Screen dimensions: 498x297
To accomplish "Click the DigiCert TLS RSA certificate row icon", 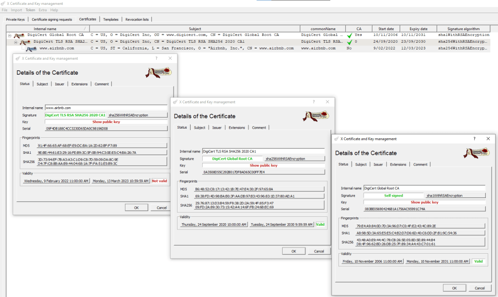I will coord(26,42).
